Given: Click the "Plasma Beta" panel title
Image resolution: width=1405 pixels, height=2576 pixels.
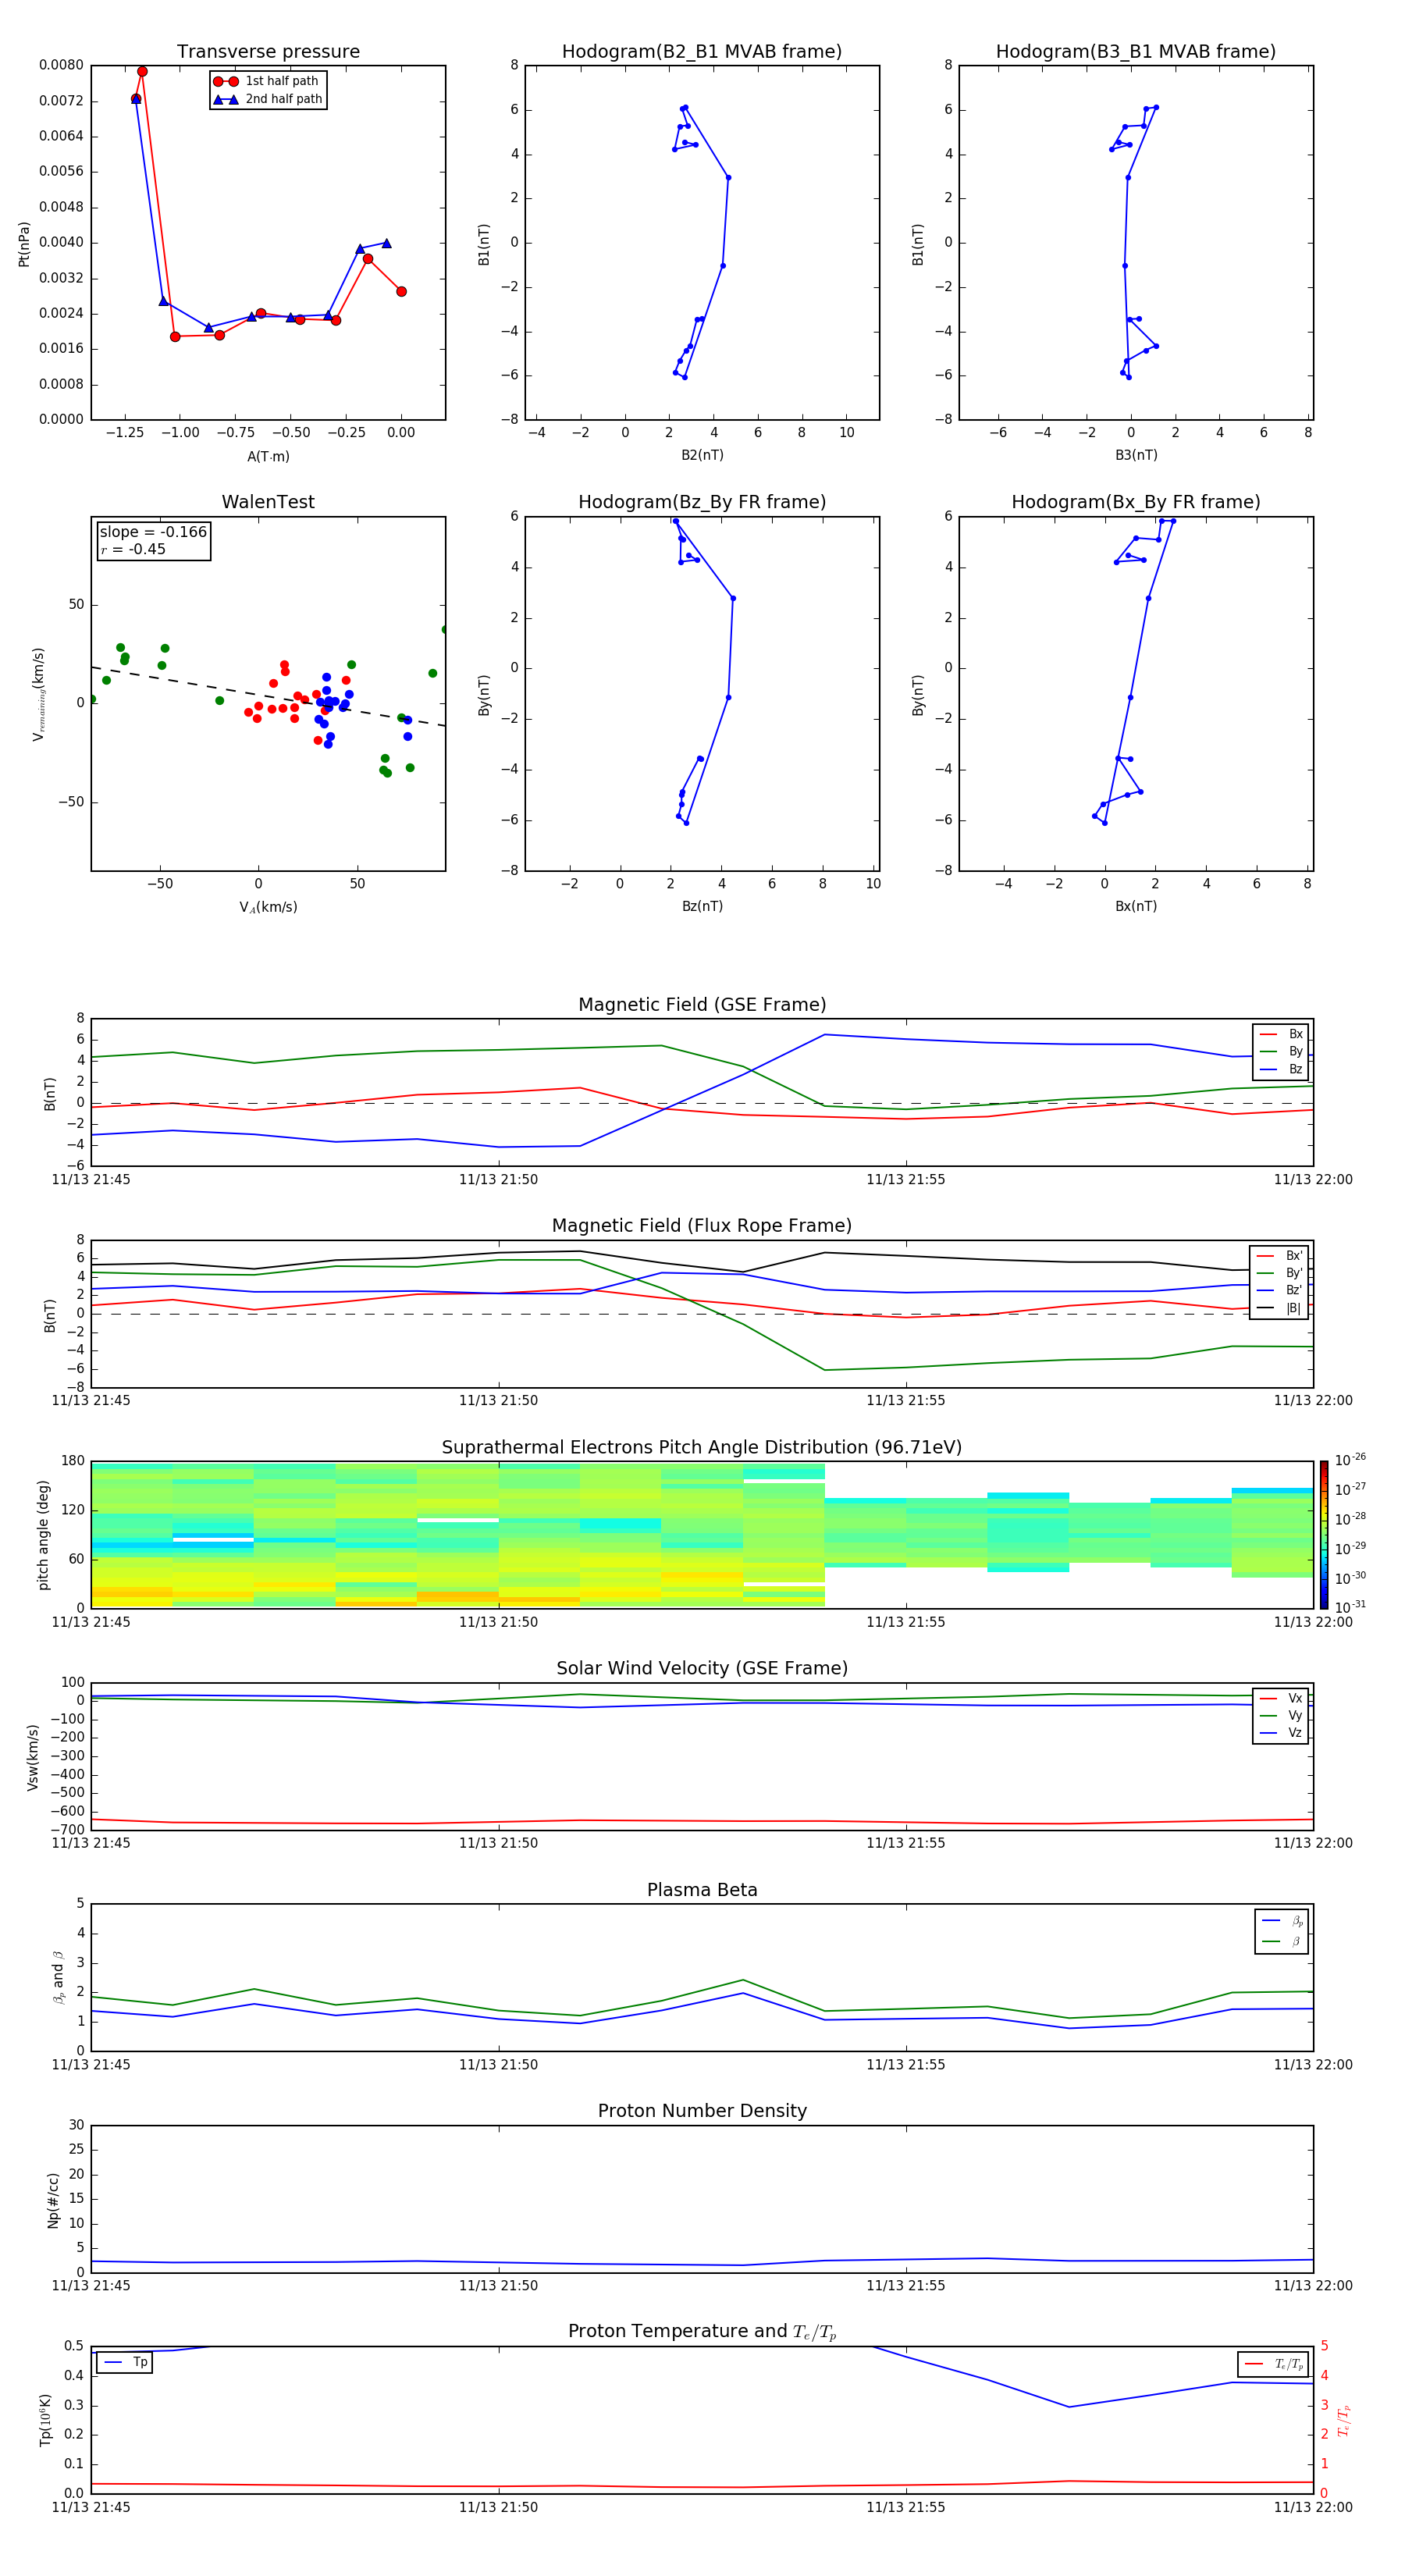Looking at the screenshot, I should [702, 1890].
